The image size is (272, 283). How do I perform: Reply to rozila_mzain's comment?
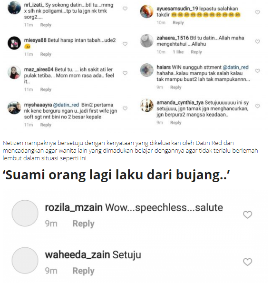(83, 224)
